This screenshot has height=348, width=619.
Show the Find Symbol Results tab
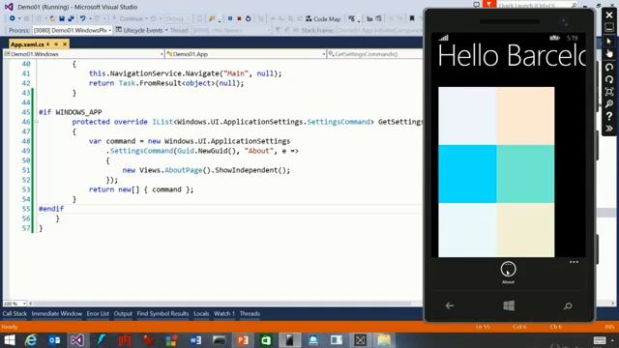coord(162,313)
